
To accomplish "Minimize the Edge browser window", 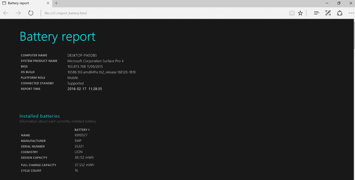I will [327, 3].
